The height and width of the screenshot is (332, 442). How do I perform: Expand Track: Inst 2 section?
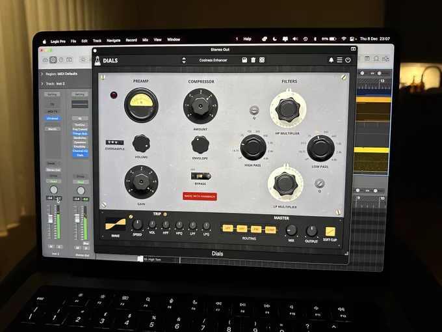click(x=42, y=83)
